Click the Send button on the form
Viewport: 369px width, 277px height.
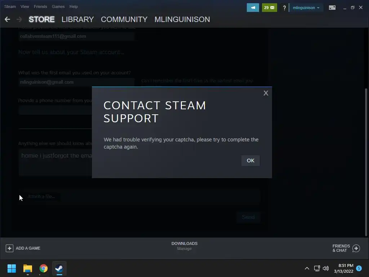(248, 217)
